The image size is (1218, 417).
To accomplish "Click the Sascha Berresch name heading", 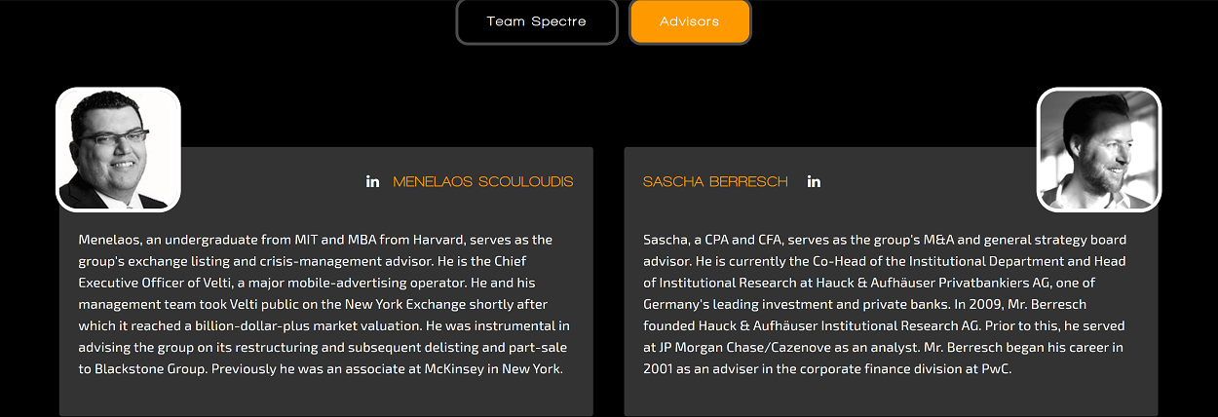I will [x=715, y=181].
